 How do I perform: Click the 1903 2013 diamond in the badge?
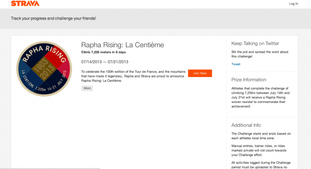(44, 69)
